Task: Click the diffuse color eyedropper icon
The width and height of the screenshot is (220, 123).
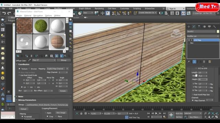Action: [30, 60]
